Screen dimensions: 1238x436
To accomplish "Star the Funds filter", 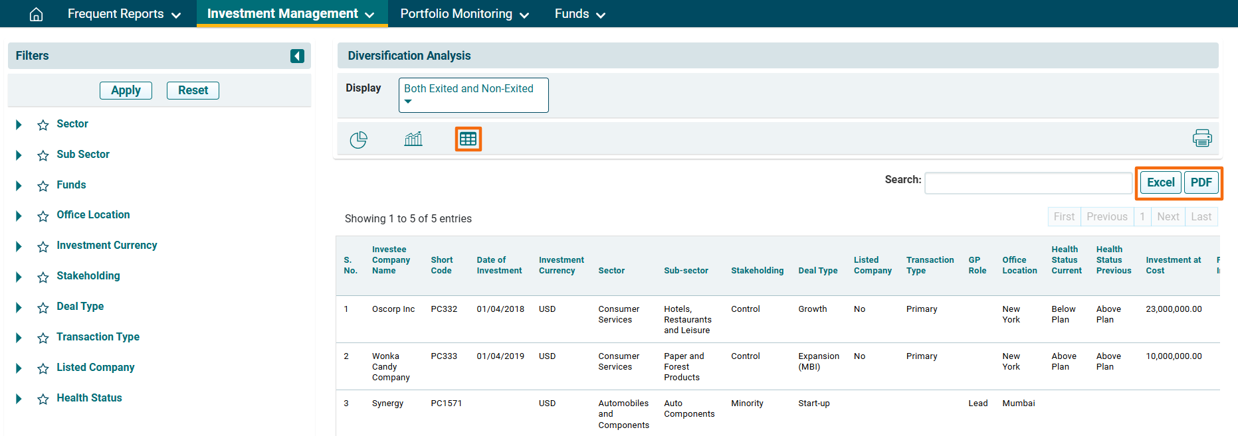I will [x=43, y=186].
